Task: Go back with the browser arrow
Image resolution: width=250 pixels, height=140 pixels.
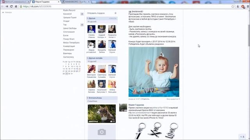Action: point(2,6)
